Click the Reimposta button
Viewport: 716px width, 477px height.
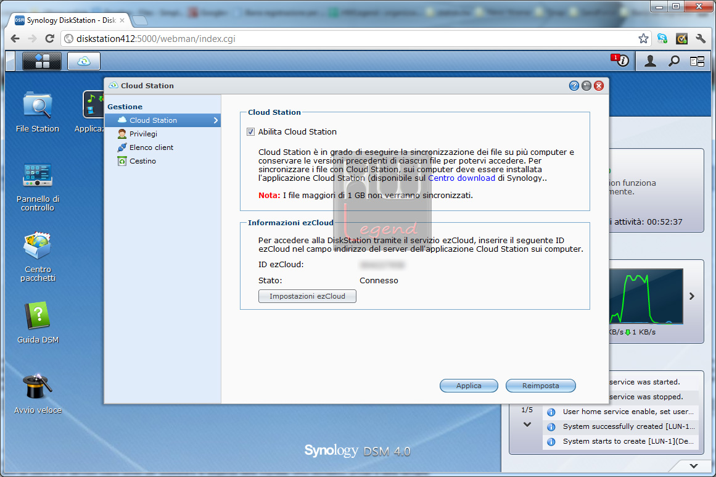point(541,386)
